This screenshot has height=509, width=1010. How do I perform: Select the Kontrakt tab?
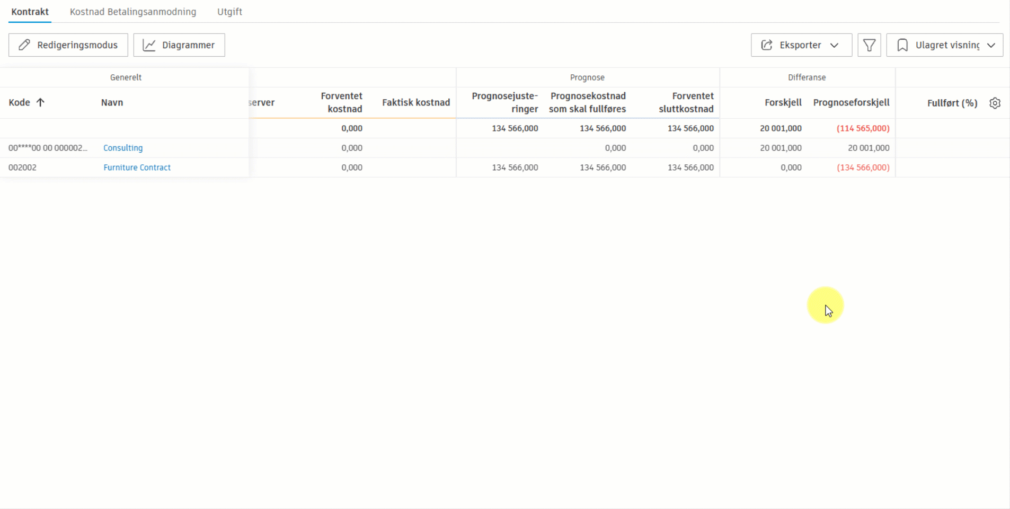tap(30, 12)
